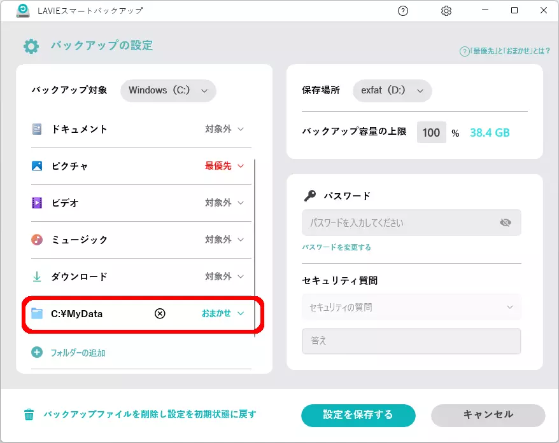Open help via the question mark icon
Image resolution: width=559 pixels, height=443 pixels.
coord(403,11)
